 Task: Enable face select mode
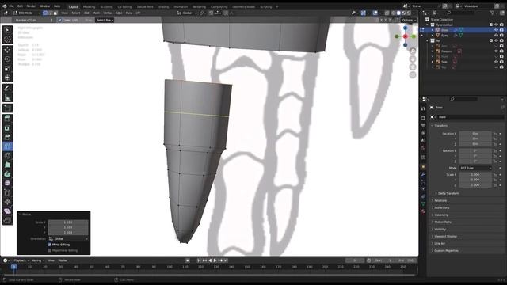[x=55, y=13]
